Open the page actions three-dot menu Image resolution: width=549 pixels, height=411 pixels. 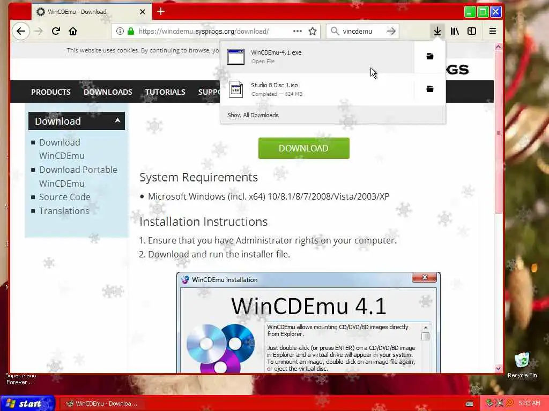point(297,31)
